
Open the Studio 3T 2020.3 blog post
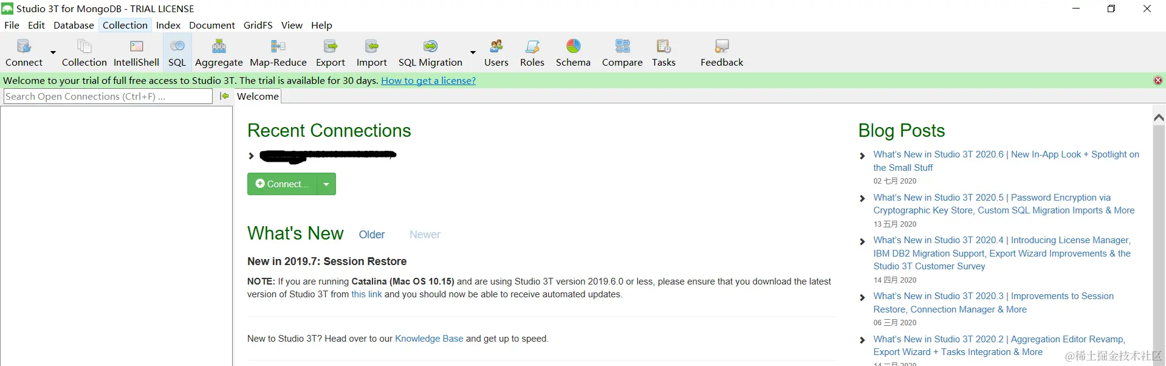click(x=993, y=303)
